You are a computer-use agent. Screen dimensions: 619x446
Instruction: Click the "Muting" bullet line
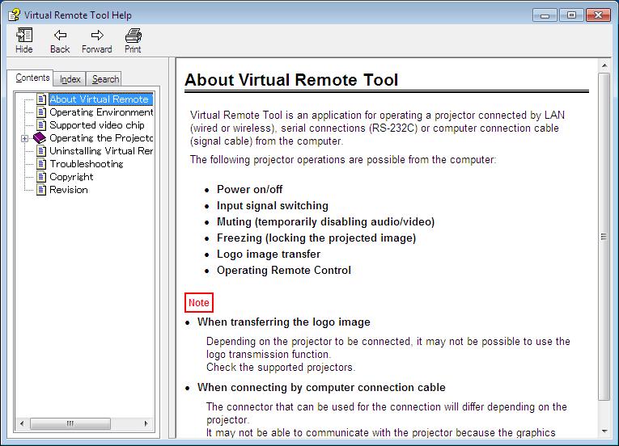[326, 221]
